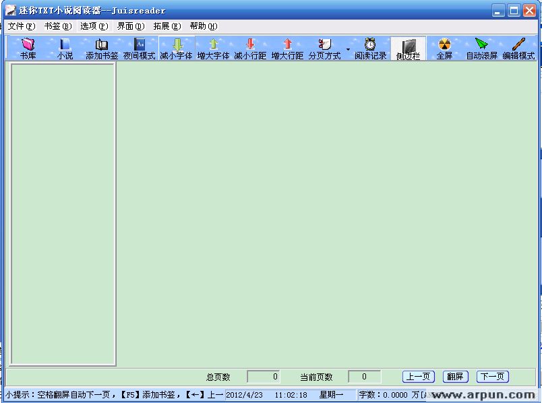
Task: Open the 书签(B) menu
Action: click(58, 26)
